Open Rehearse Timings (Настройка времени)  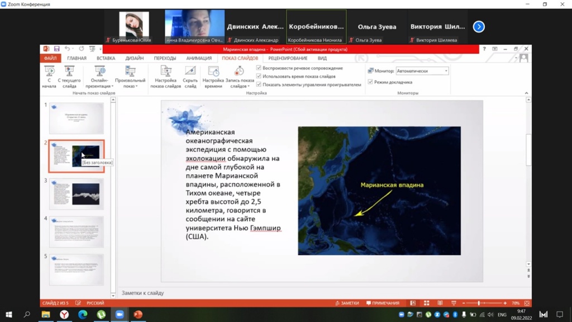[x=213, y=77]
